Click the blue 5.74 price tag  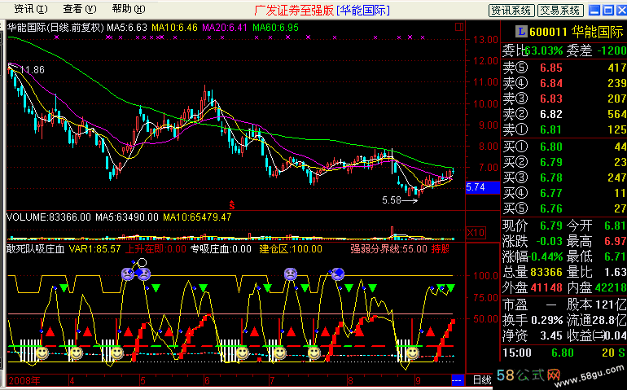tap(483, 187)
